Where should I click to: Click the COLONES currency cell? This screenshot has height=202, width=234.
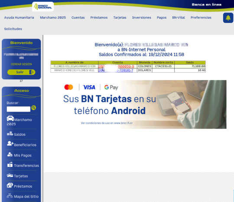tap(144, 66)
